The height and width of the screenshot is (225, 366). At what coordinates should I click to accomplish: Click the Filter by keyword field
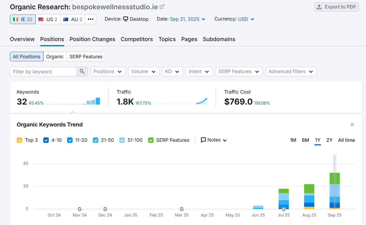click(43, 71)
